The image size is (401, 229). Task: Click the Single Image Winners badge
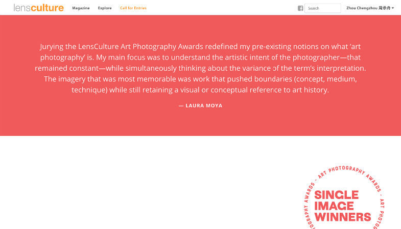[343, 204]
